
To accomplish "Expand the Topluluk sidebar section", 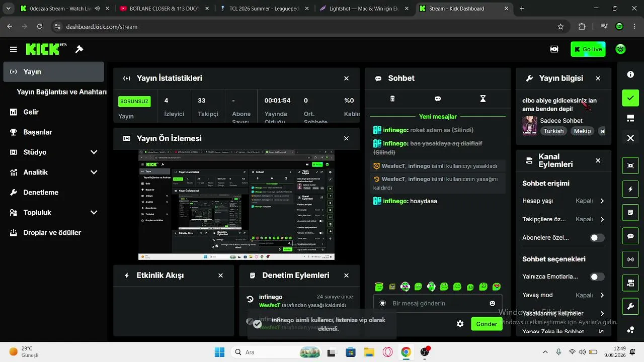I will pos(53,213).
